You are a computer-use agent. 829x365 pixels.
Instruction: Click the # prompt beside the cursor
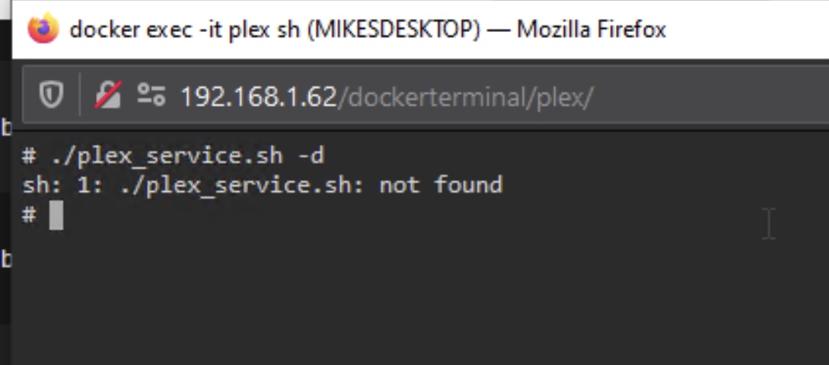click(x=29, y=215)
